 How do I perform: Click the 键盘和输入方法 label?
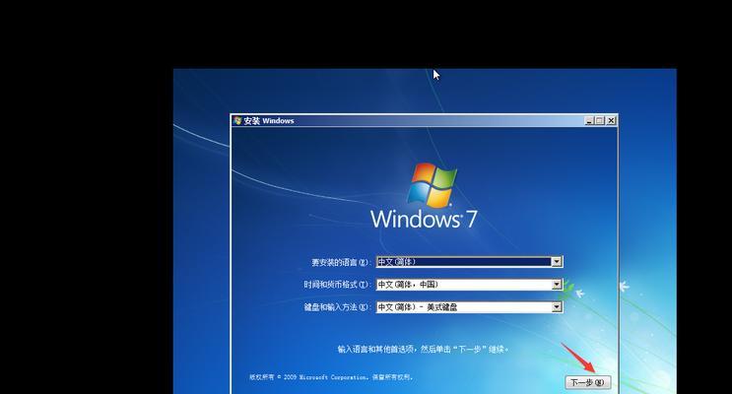[x=337, y=306]
